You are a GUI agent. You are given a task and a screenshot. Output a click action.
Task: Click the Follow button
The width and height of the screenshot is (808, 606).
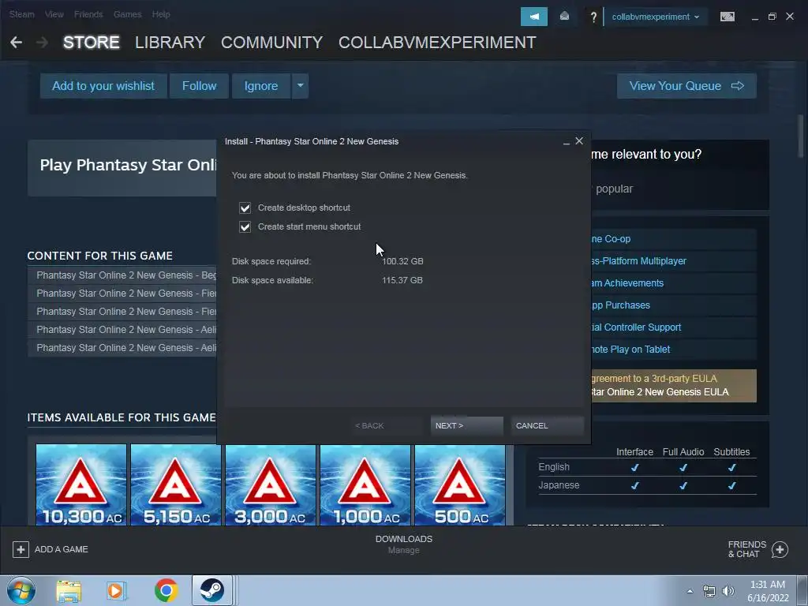[199, 85]
